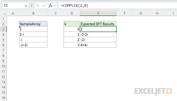Click Expected DFT Results header cell
This screenshot has height=101, width=177.
(x=98, y=24)
